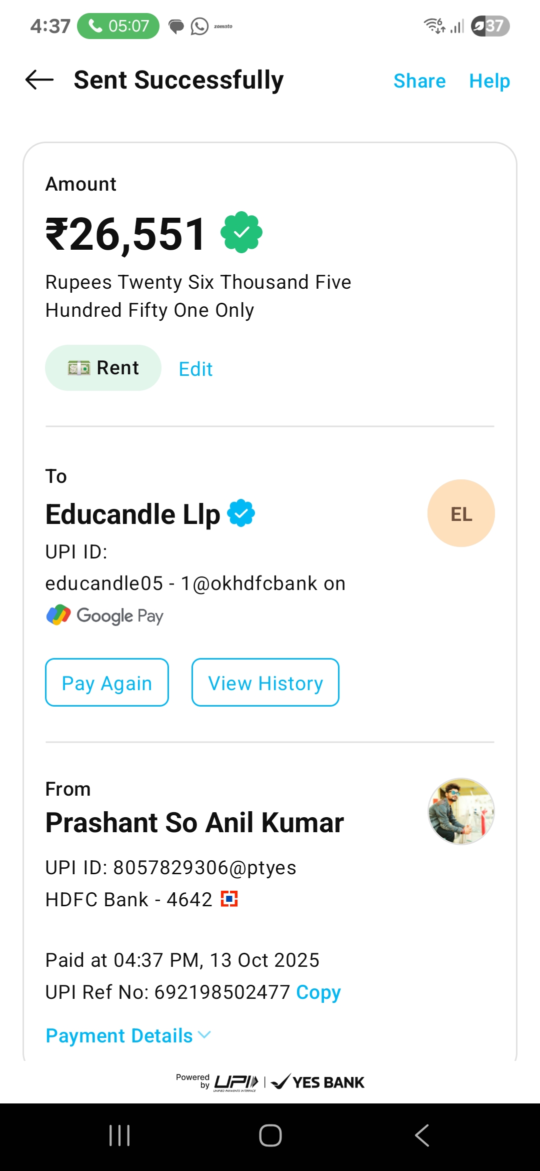Tap the ongoing call timer pill
540x1171 pixels.
pyautogui.click(x=118, y=26)
